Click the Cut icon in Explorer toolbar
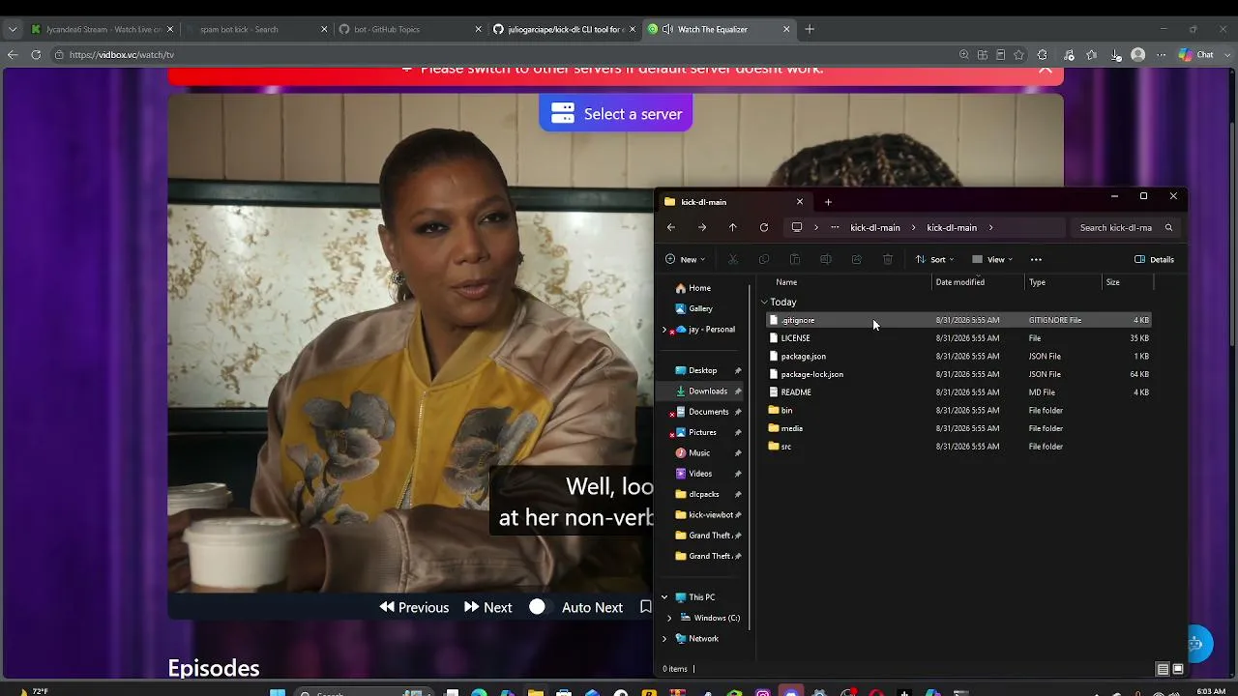The width and height of the screenshot is (1238, 696). click(x=733, y=259)
